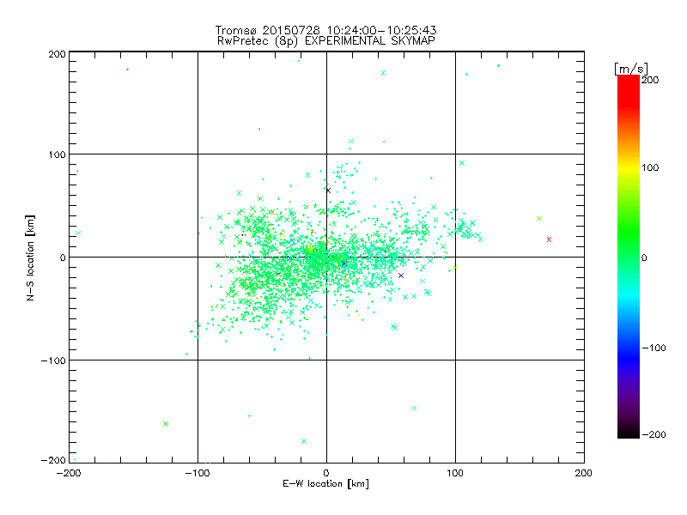The width and height of the screenshot is (687, 515).
Task: Pick the yellow band of the colorbar
Action: pos(629,167)
